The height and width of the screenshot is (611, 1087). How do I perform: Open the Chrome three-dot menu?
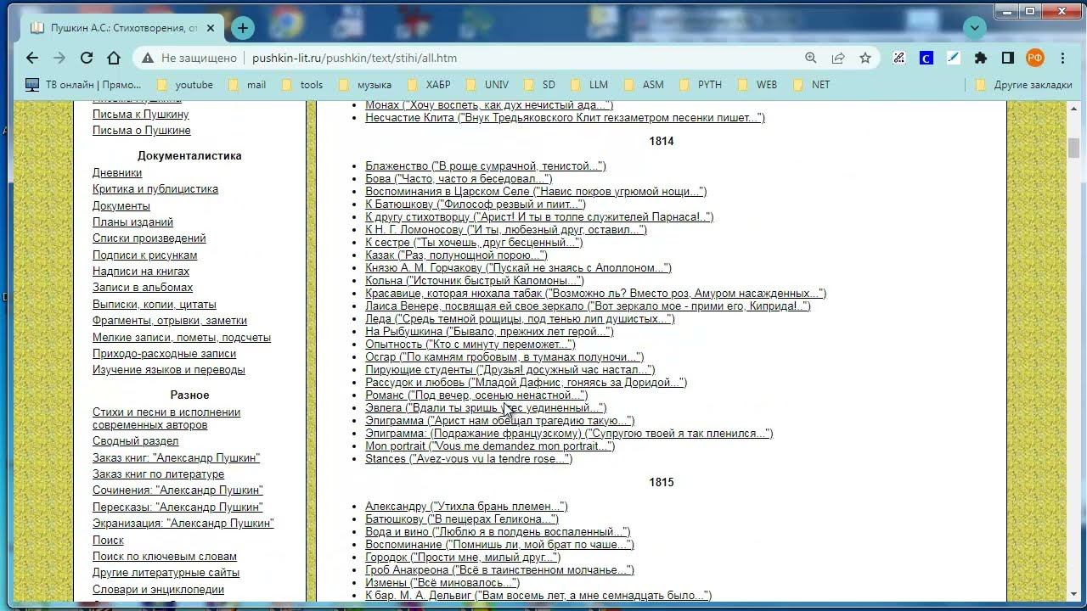pyautogui.click(x=1062, y=58)
